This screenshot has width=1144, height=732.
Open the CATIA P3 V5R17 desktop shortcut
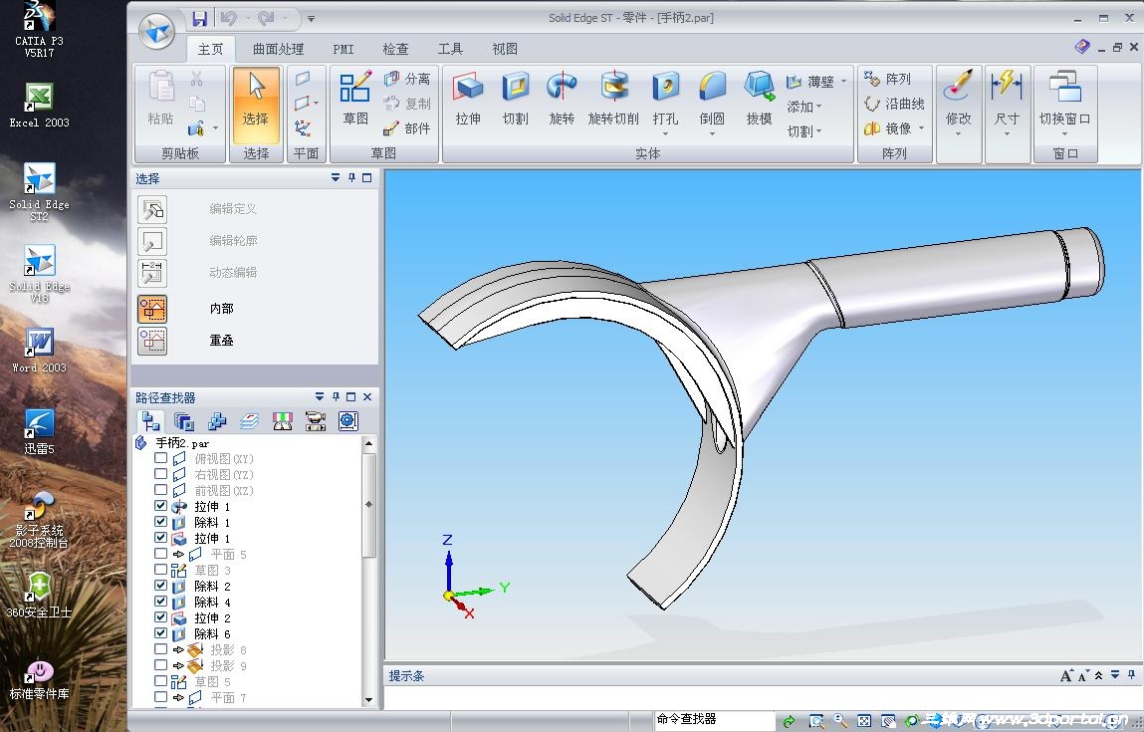pyautogui.click(x=40, y=31)
